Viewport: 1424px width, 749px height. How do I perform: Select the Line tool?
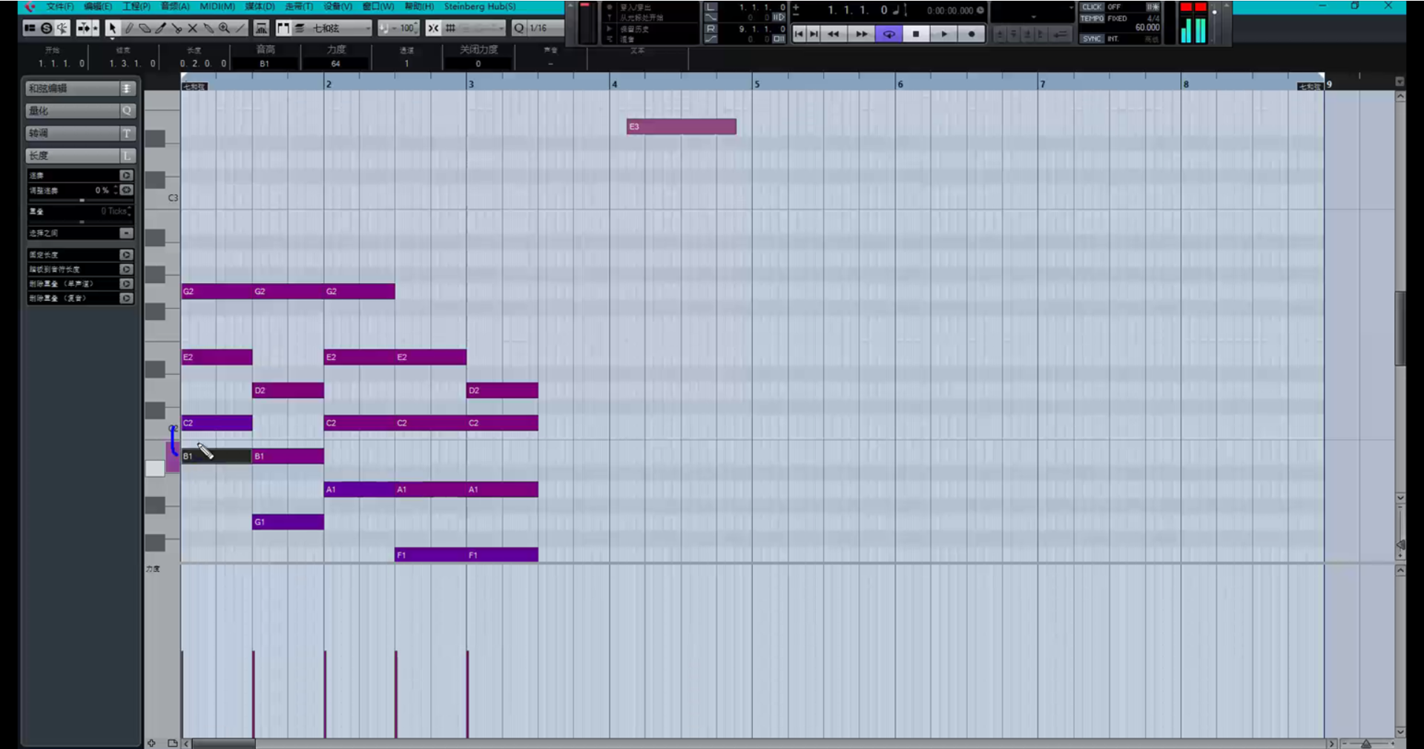(240, 28)
